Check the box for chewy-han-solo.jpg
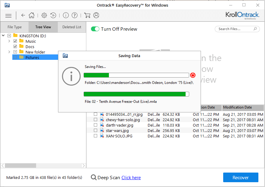Image resolution: width=265 pixels, height=187 pixels. point(95,120)
